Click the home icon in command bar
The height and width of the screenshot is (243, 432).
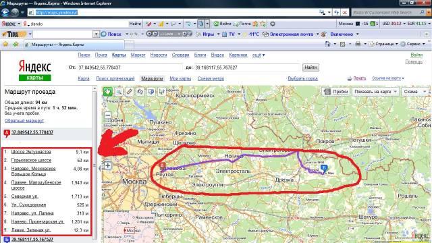327,44
